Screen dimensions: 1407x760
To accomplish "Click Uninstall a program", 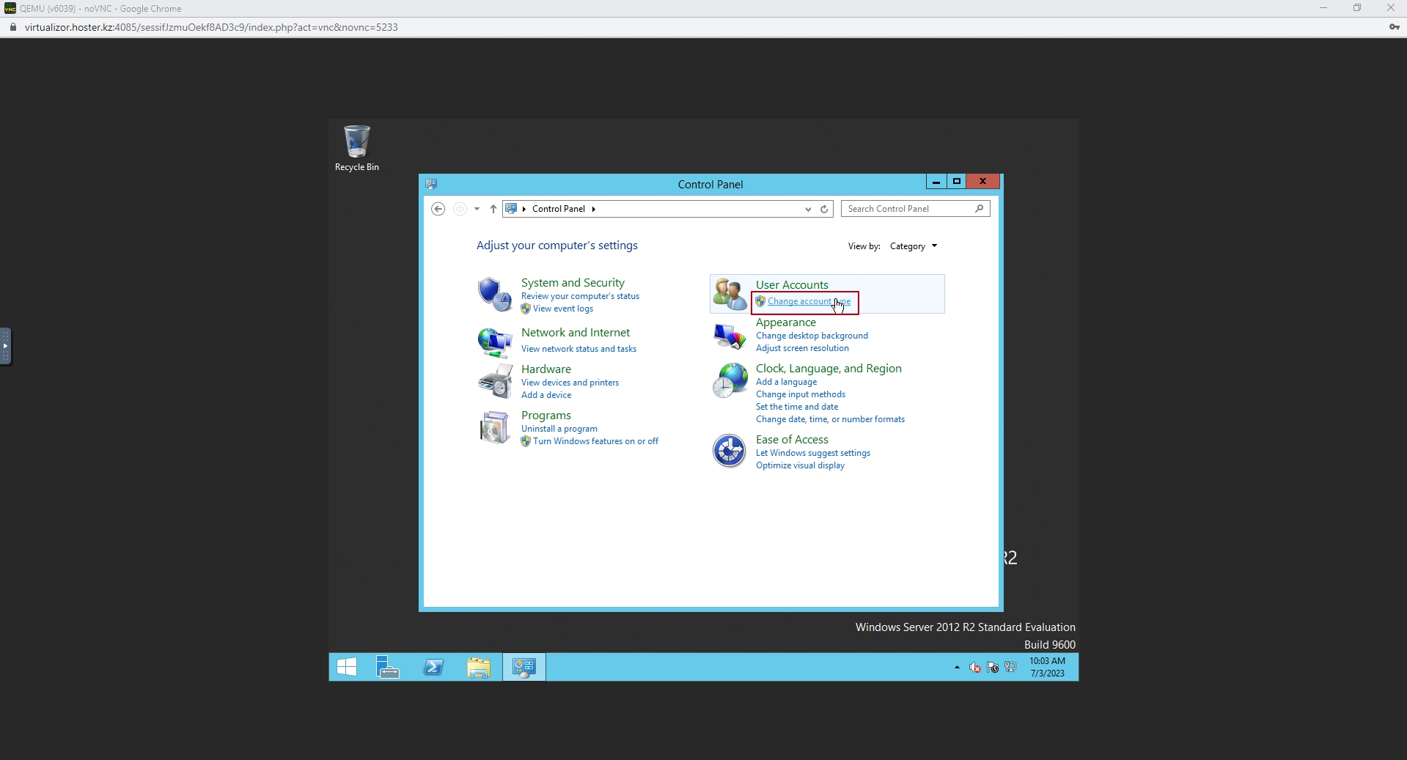I will [x=559, y=429].
